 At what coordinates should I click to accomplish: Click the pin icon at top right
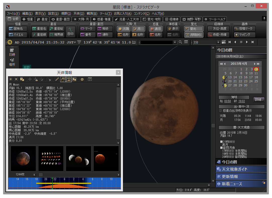(264, 19)
